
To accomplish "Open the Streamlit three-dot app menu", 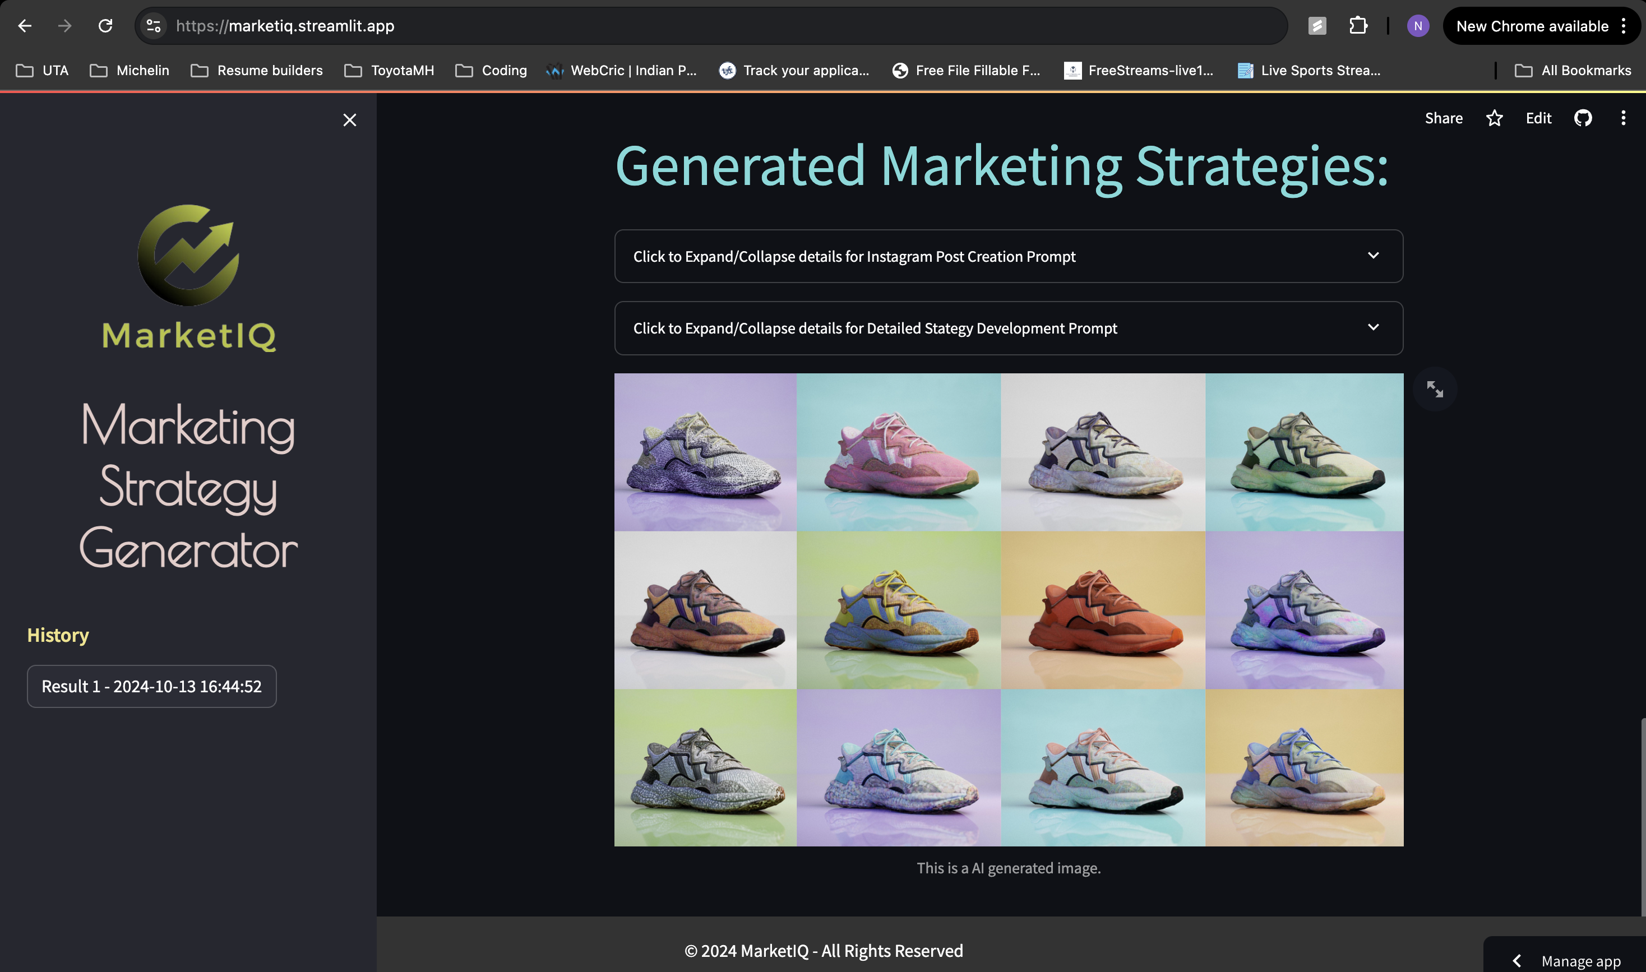I will pyautogui.click(x=1622, y=118).
